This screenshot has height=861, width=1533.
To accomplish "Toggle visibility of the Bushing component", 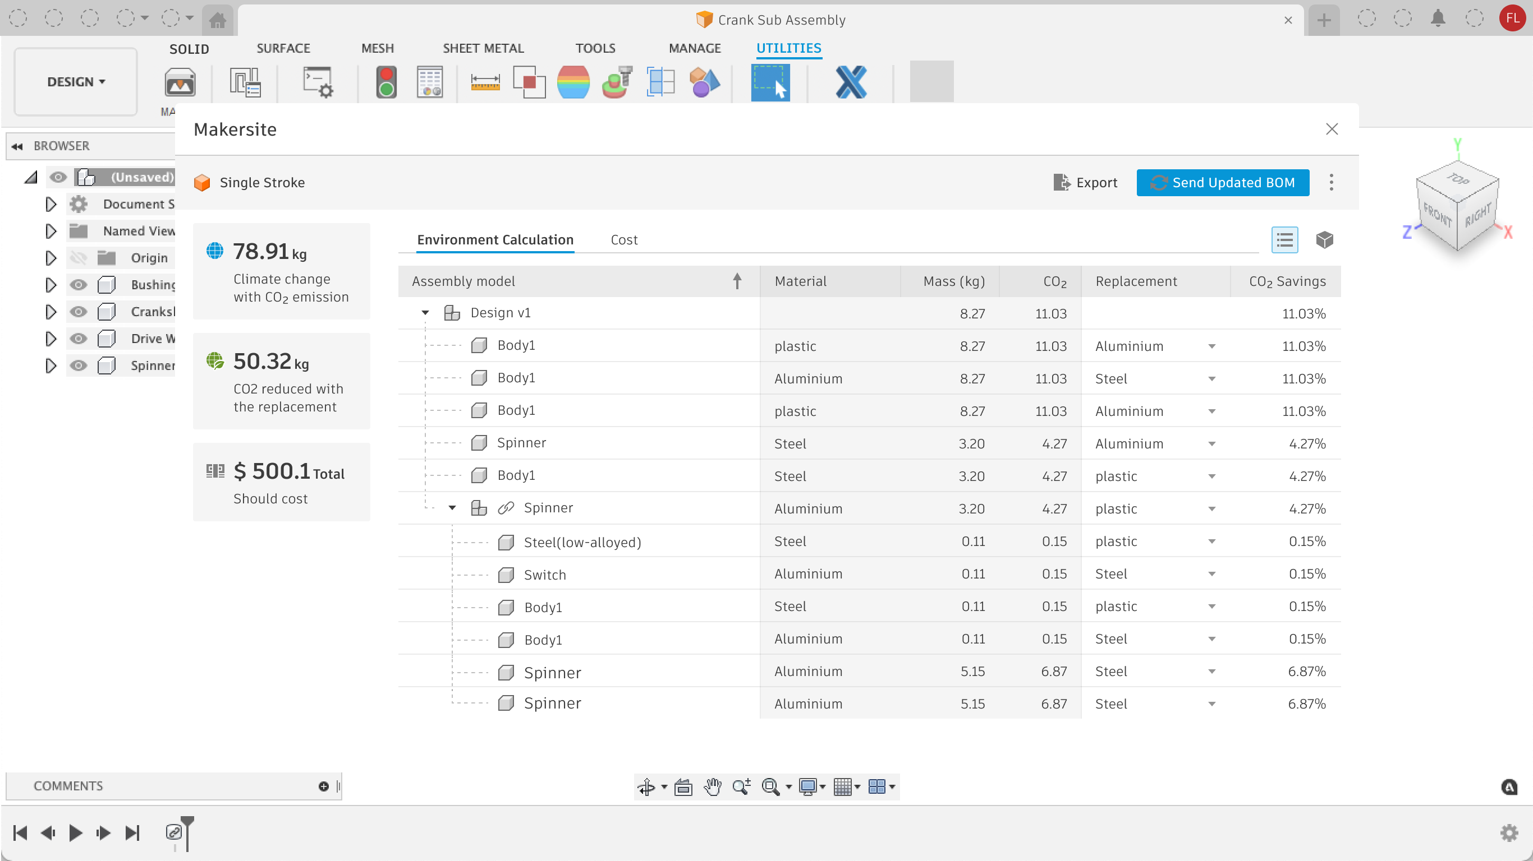I will click(x=78, y=285).
